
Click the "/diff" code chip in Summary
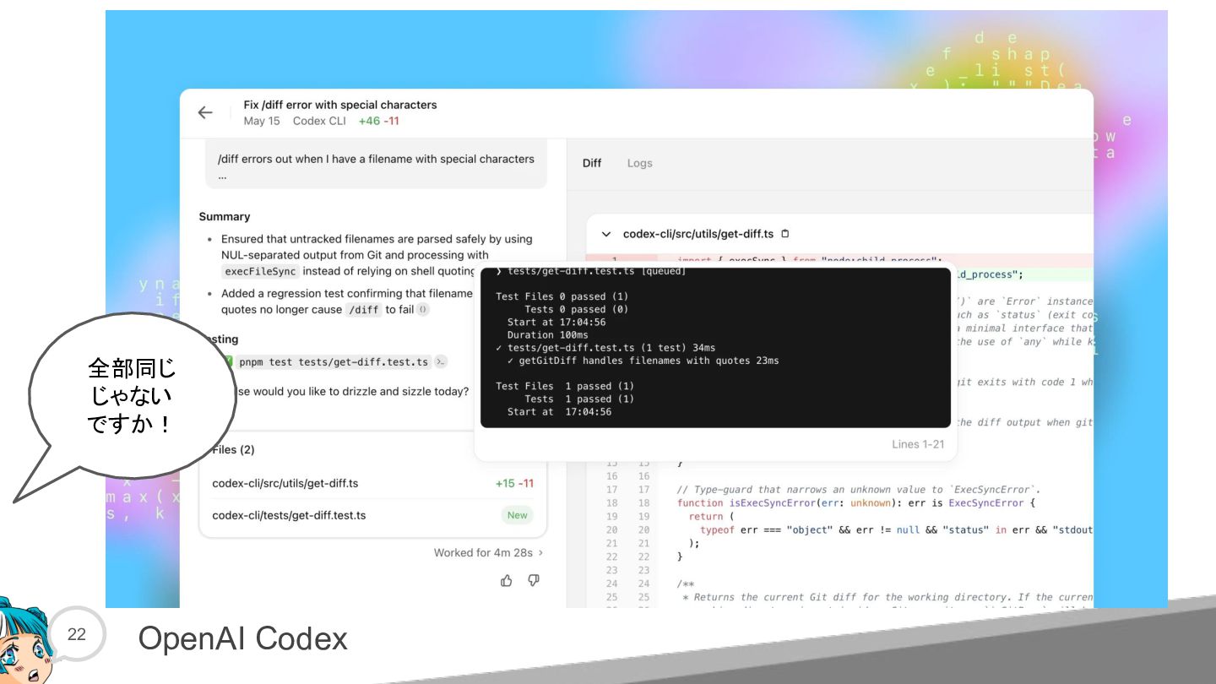(363, 310)
